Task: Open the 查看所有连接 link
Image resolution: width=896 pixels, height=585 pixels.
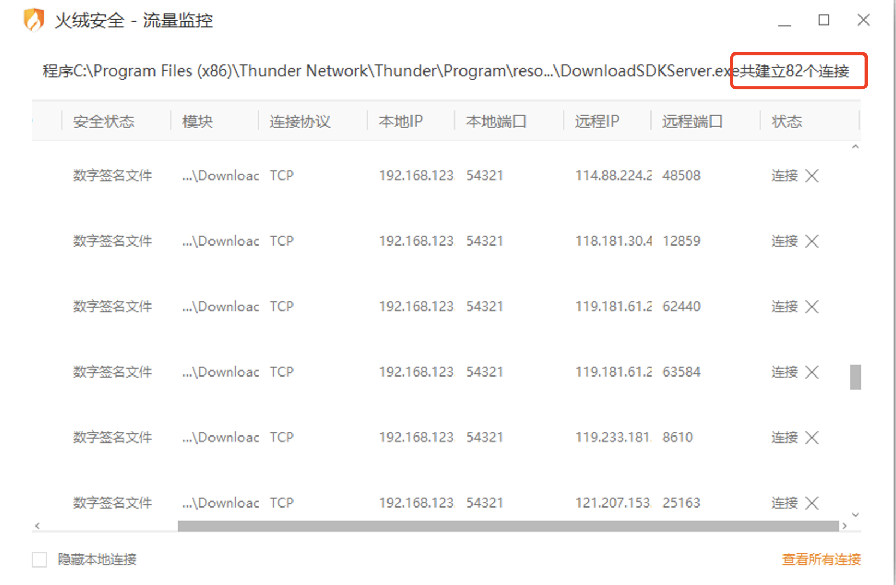Action: pos(821,559)
